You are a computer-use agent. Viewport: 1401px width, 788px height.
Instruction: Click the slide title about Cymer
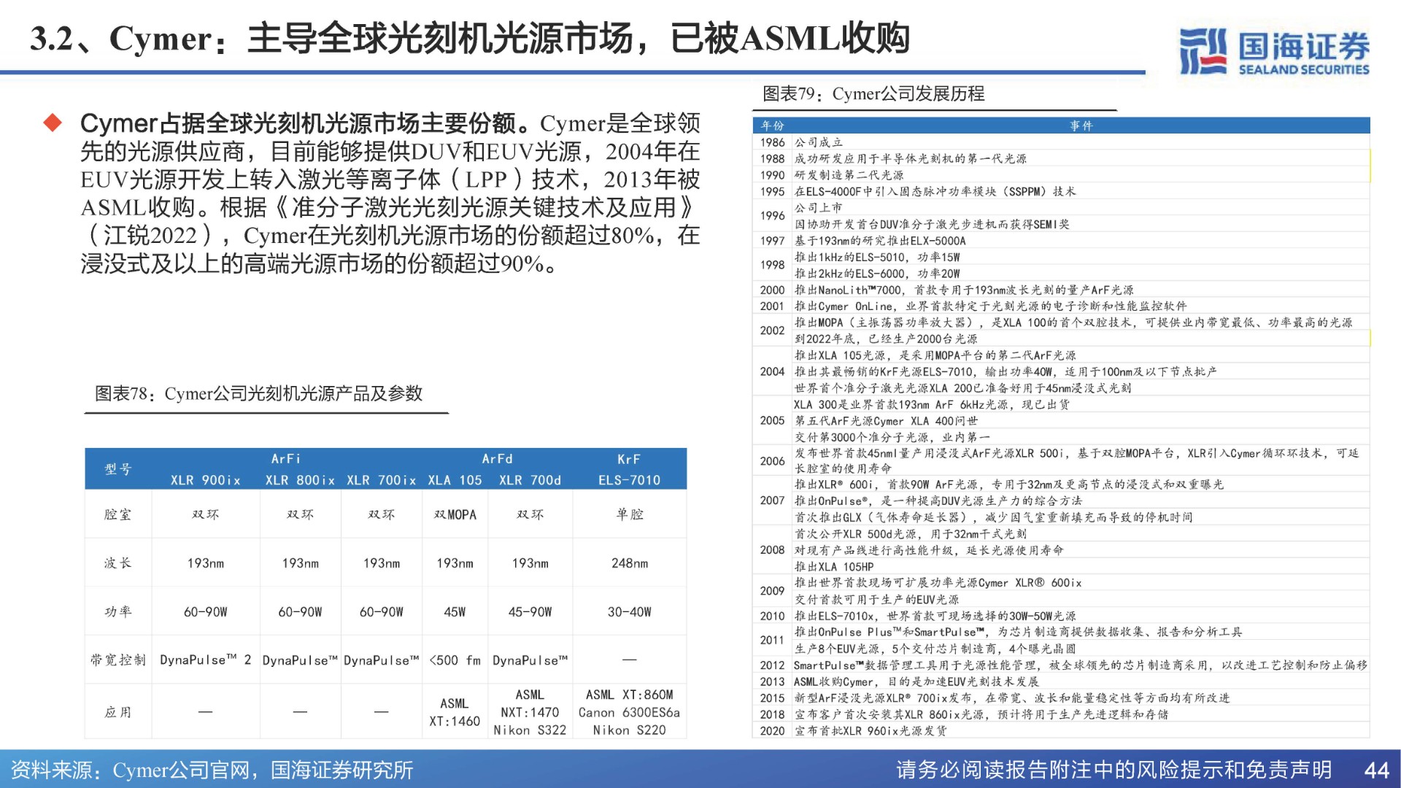(x=469, y=39)
